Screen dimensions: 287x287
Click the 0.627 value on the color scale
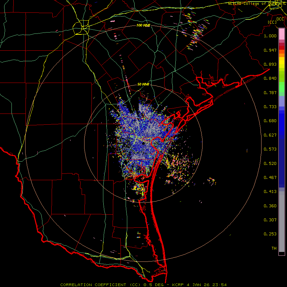point(270,135)
